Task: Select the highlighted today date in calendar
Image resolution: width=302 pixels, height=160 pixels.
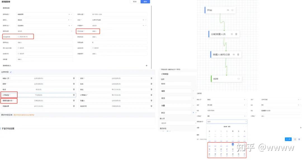Action: pyautogui.click(x=233, y=144)
